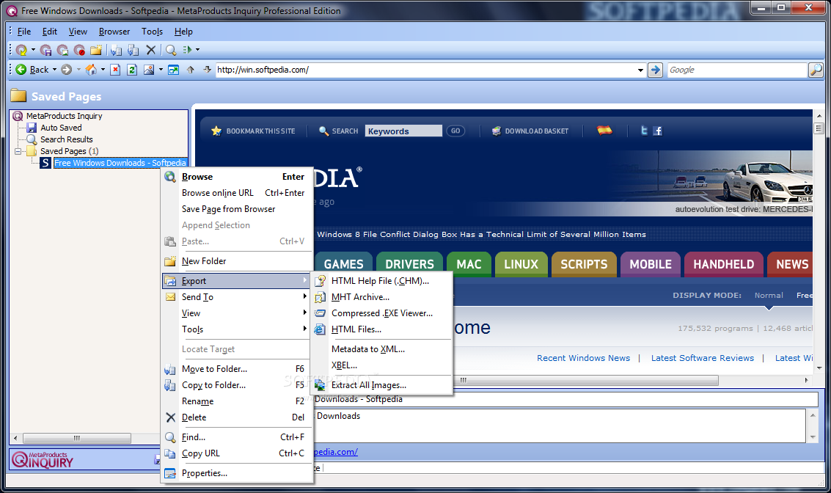Open the Browser menu
The image size is (831, 493).
114,32
